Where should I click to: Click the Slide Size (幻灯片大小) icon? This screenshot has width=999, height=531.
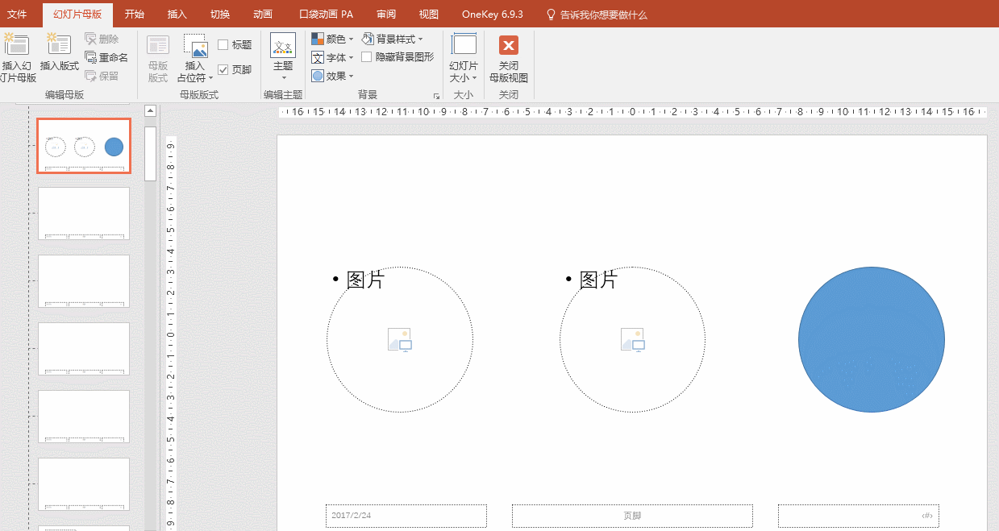point(464,45)
